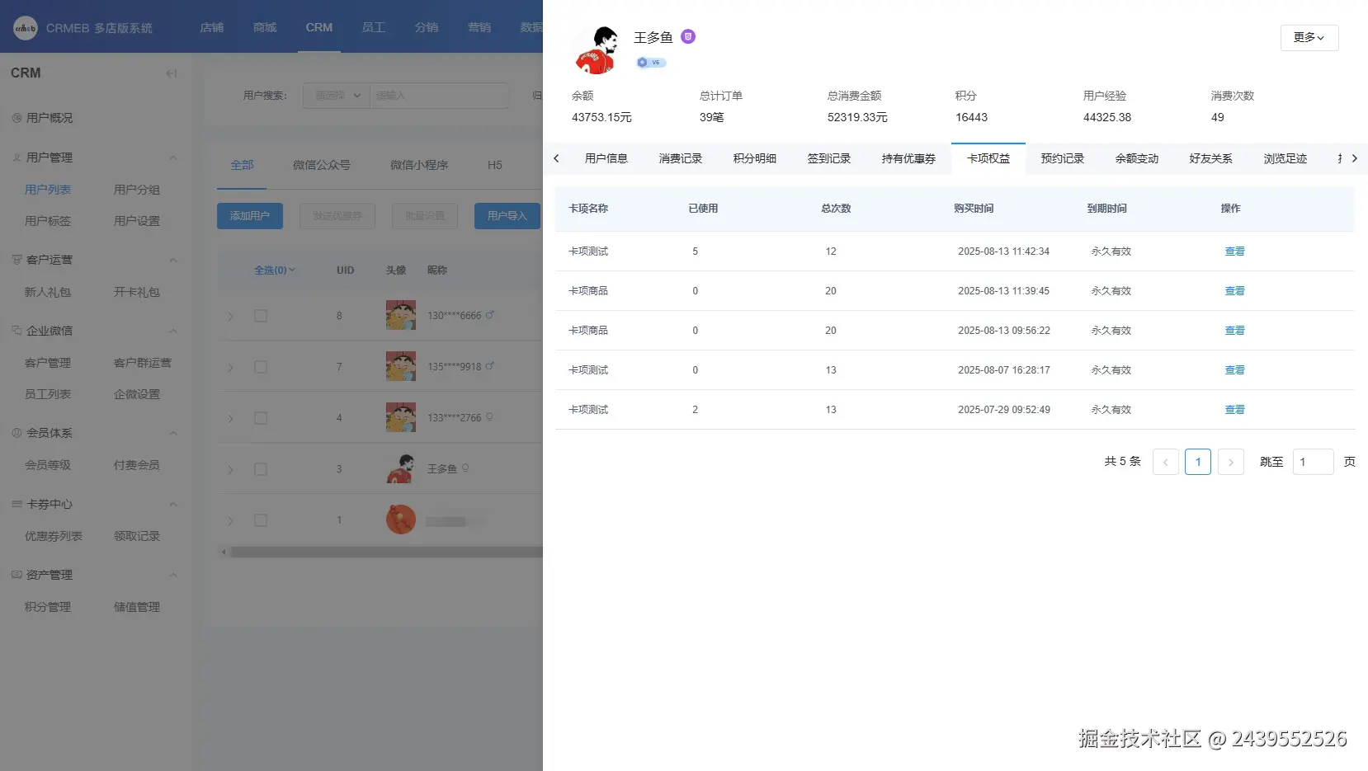Image resolution: width=1368 pixels, height=771 pixels.
Task: Click the 添加用户 button
Action: (250, 216)
